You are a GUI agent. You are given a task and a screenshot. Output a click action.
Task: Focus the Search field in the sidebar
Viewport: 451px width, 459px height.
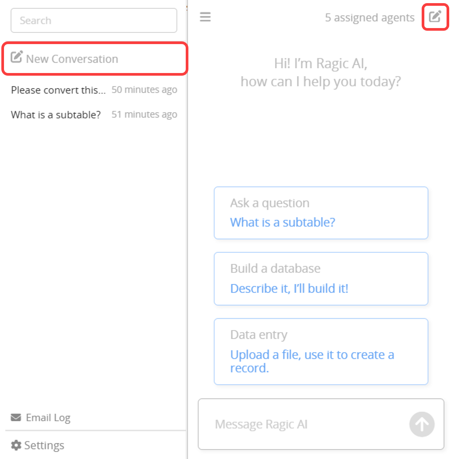tap(94, 20)
